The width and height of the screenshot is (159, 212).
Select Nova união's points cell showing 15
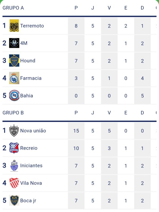(76, 131)
